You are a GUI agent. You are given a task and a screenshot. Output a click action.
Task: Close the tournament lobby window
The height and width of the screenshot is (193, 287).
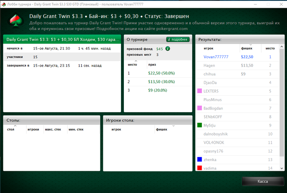[x=281, y=4]
